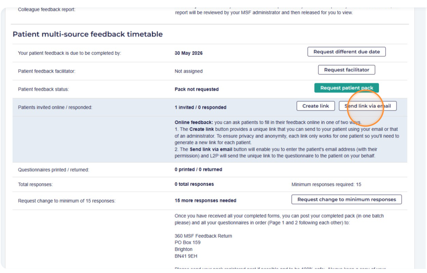The height and width of the screenshot is (273, 427).
Task: Click the Colleague feedback report: label
Action: click(x=46, y=9)
